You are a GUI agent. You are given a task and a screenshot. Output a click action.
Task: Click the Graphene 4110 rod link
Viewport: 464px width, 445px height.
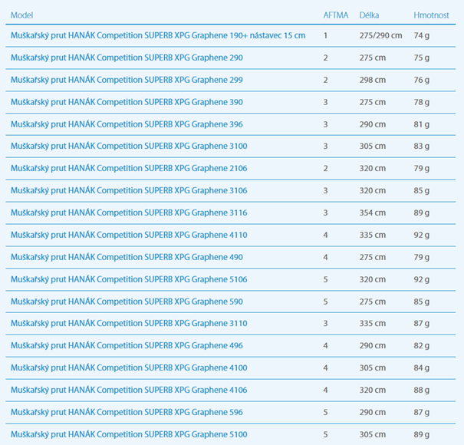coord(129,236)
